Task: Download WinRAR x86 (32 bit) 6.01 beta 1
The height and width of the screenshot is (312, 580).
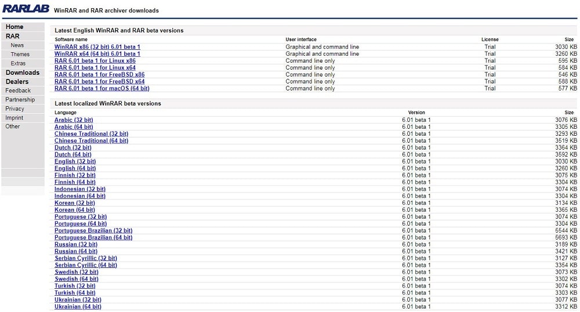Action: [x=97, y=47]
